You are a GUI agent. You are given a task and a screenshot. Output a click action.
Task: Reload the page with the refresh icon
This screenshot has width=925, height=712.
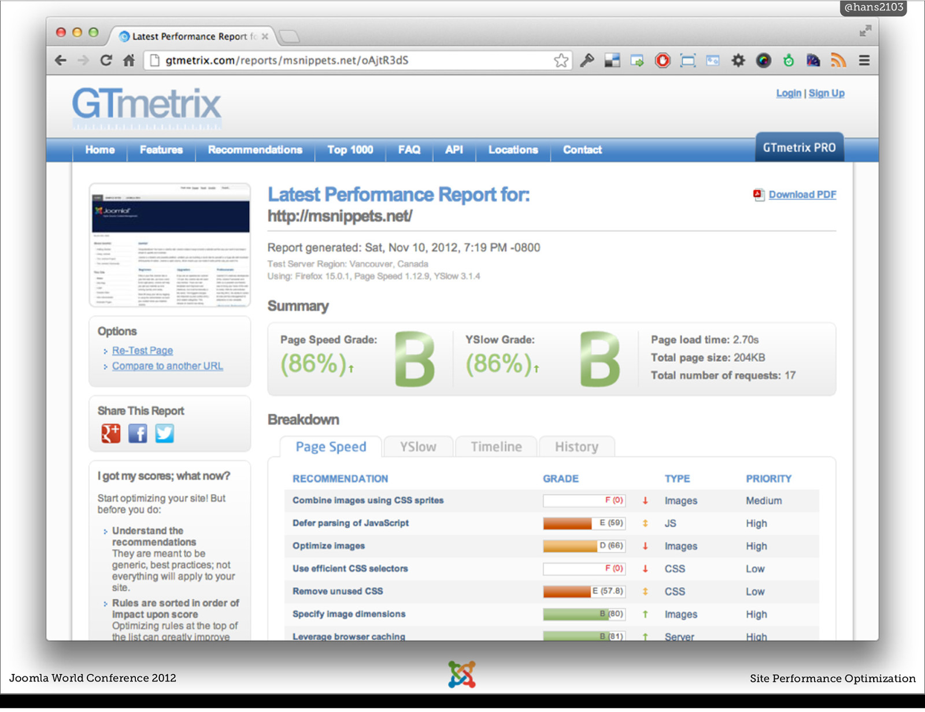106,60
